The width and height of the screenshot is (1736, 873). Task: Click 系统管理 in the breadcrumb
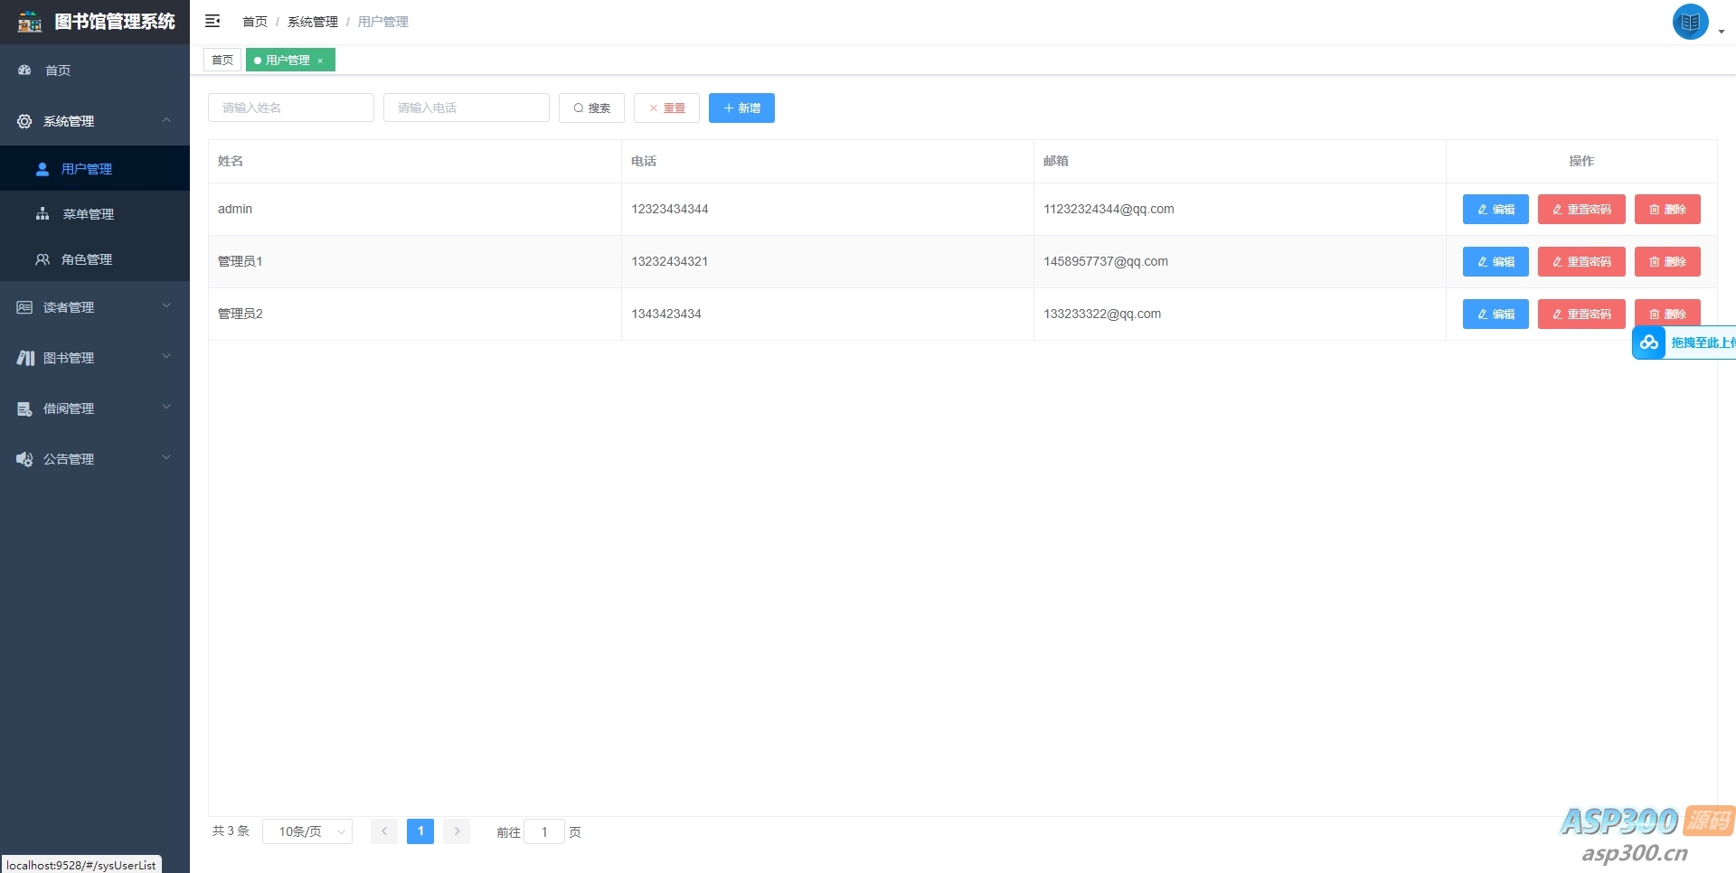point(312,21)
